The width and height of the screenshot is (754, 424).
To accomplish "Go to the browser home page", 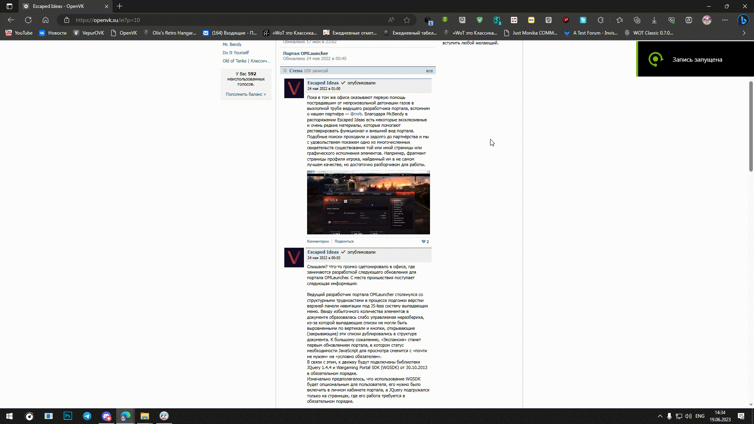I will 46,20.
